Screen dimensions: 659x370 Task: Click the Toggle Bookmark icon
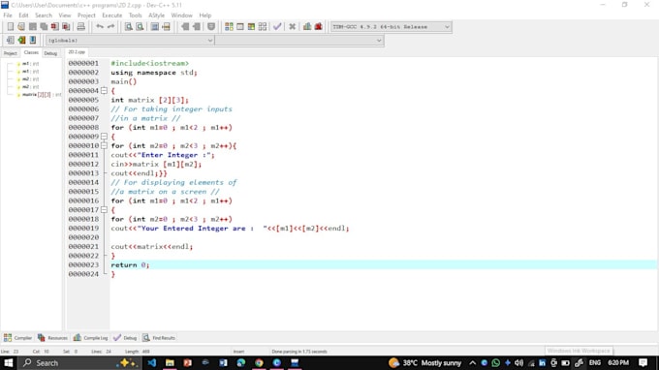point(211,27)
